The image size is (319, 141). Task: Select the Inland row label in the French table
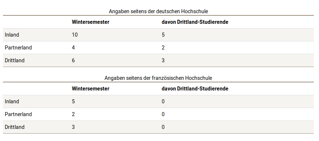[12, 101]
